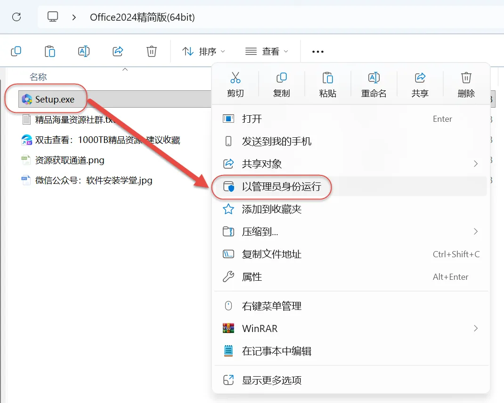Choose 显示更多选项 menu entry
The width and height of the screenshot is (504, 403).
(350, 380)
